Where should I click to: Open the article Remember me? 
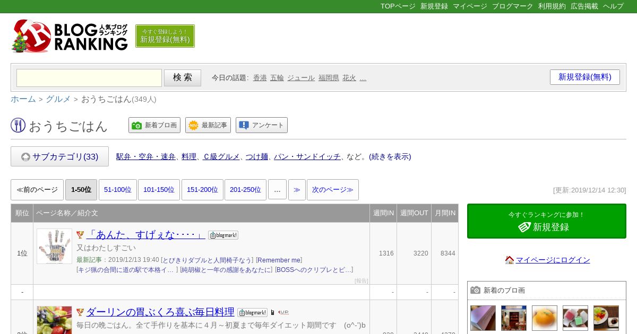pos(279,260)
